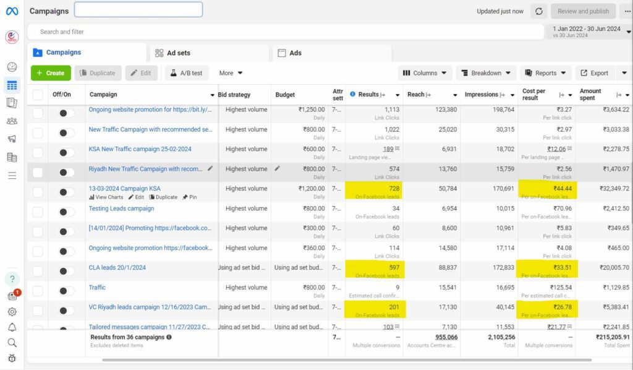Select the Campaigns table icon in sidebar

point(12,85)
